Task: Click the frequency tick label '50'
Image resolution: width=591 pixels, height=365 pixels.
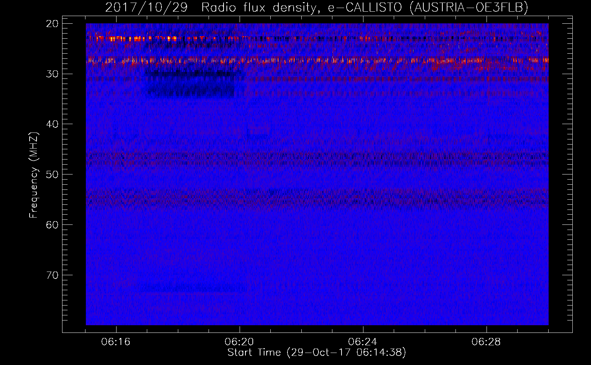Action: click(52, 174)
